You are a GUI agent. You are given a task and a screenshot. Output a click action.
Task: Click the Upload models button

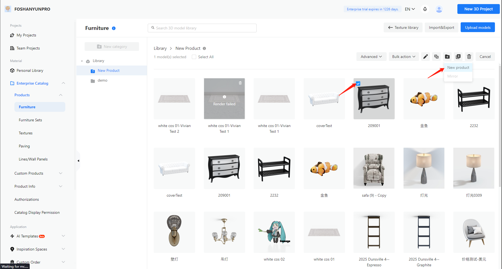click(478, 27)
